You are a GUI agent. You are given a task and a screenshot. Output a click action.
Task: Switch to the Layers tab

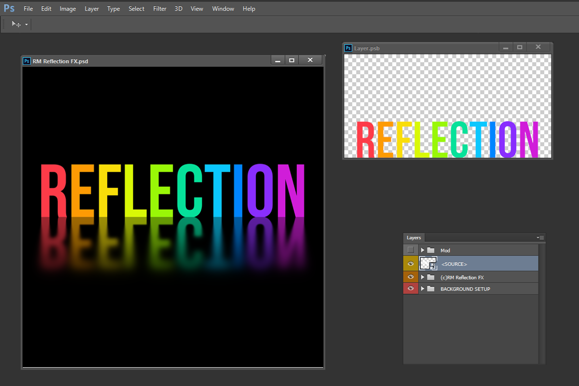point(414,238)
